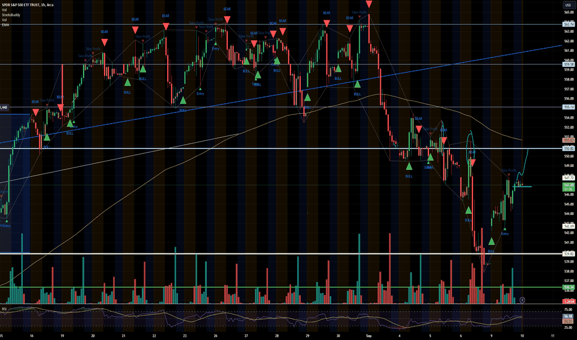The image size is (577, 340).
Task: Click the 550.82 horizontal line price label
Action: click(568, 148)
